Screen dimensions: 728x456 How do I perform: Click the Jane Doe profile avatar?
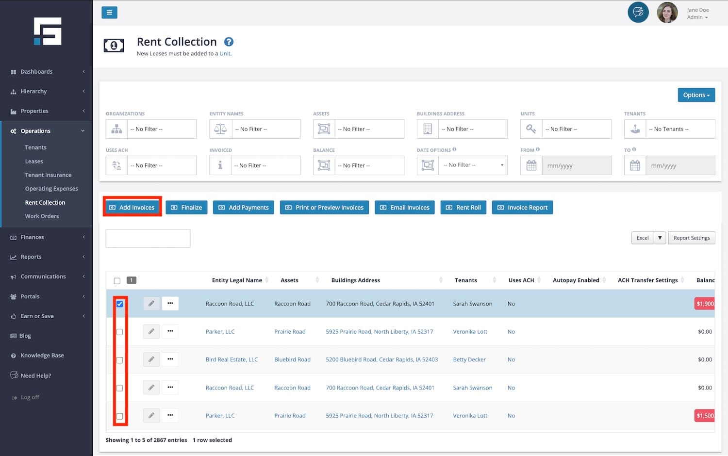(667, 13)
